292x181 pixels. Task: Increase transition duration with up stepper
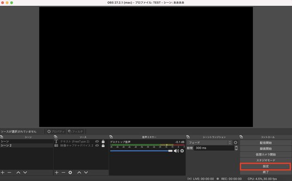[x=236, y=147]
